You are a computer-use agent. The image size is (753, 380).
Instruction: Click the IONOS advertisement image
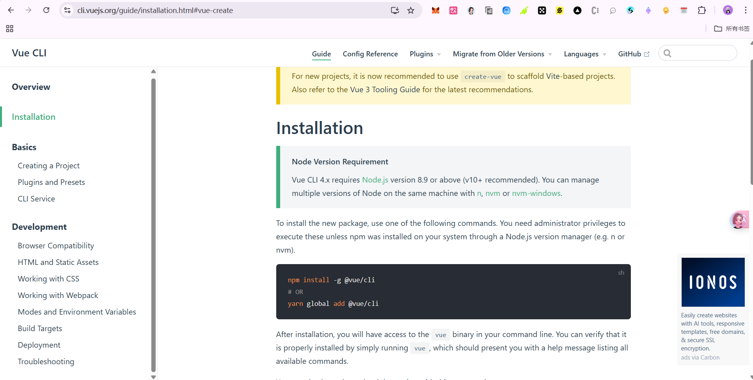713,282
